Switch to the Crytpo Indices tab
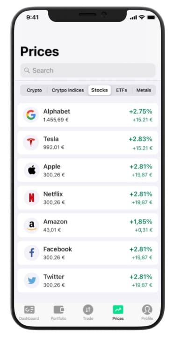The height and width of the screenshot is (338, 173). coord(68,90)
